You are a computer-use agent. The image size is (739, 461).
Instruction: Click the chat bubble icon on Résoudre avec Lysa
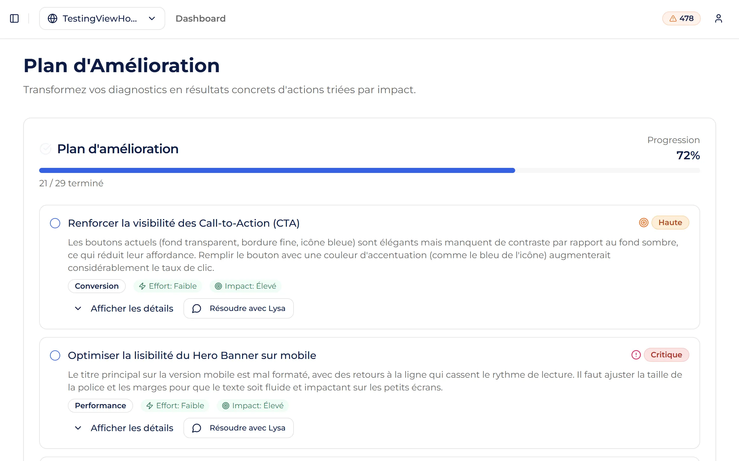tap(196, 308)
